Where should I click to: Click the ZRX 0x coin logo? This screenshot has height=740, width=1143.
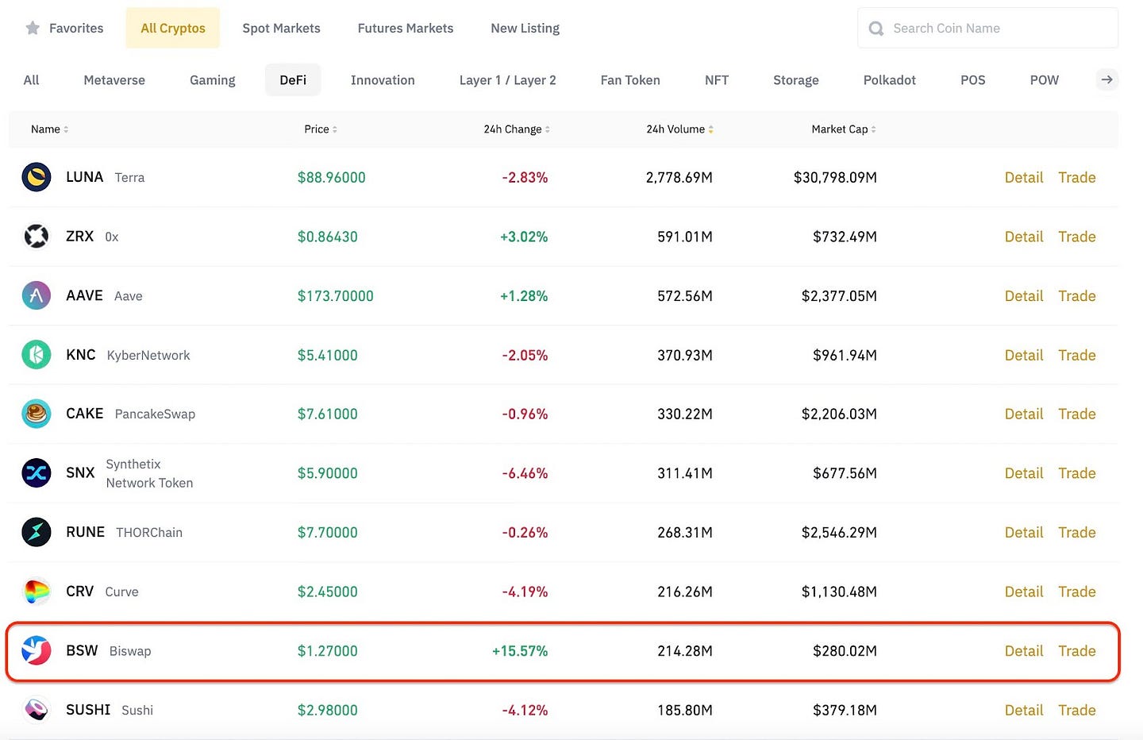point(37,237)
